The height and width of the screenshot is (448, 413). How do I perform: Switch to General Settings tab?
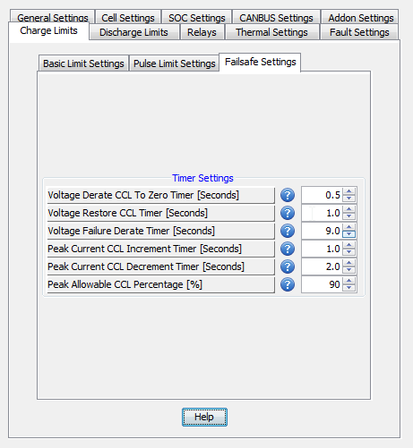click(53, 17)
